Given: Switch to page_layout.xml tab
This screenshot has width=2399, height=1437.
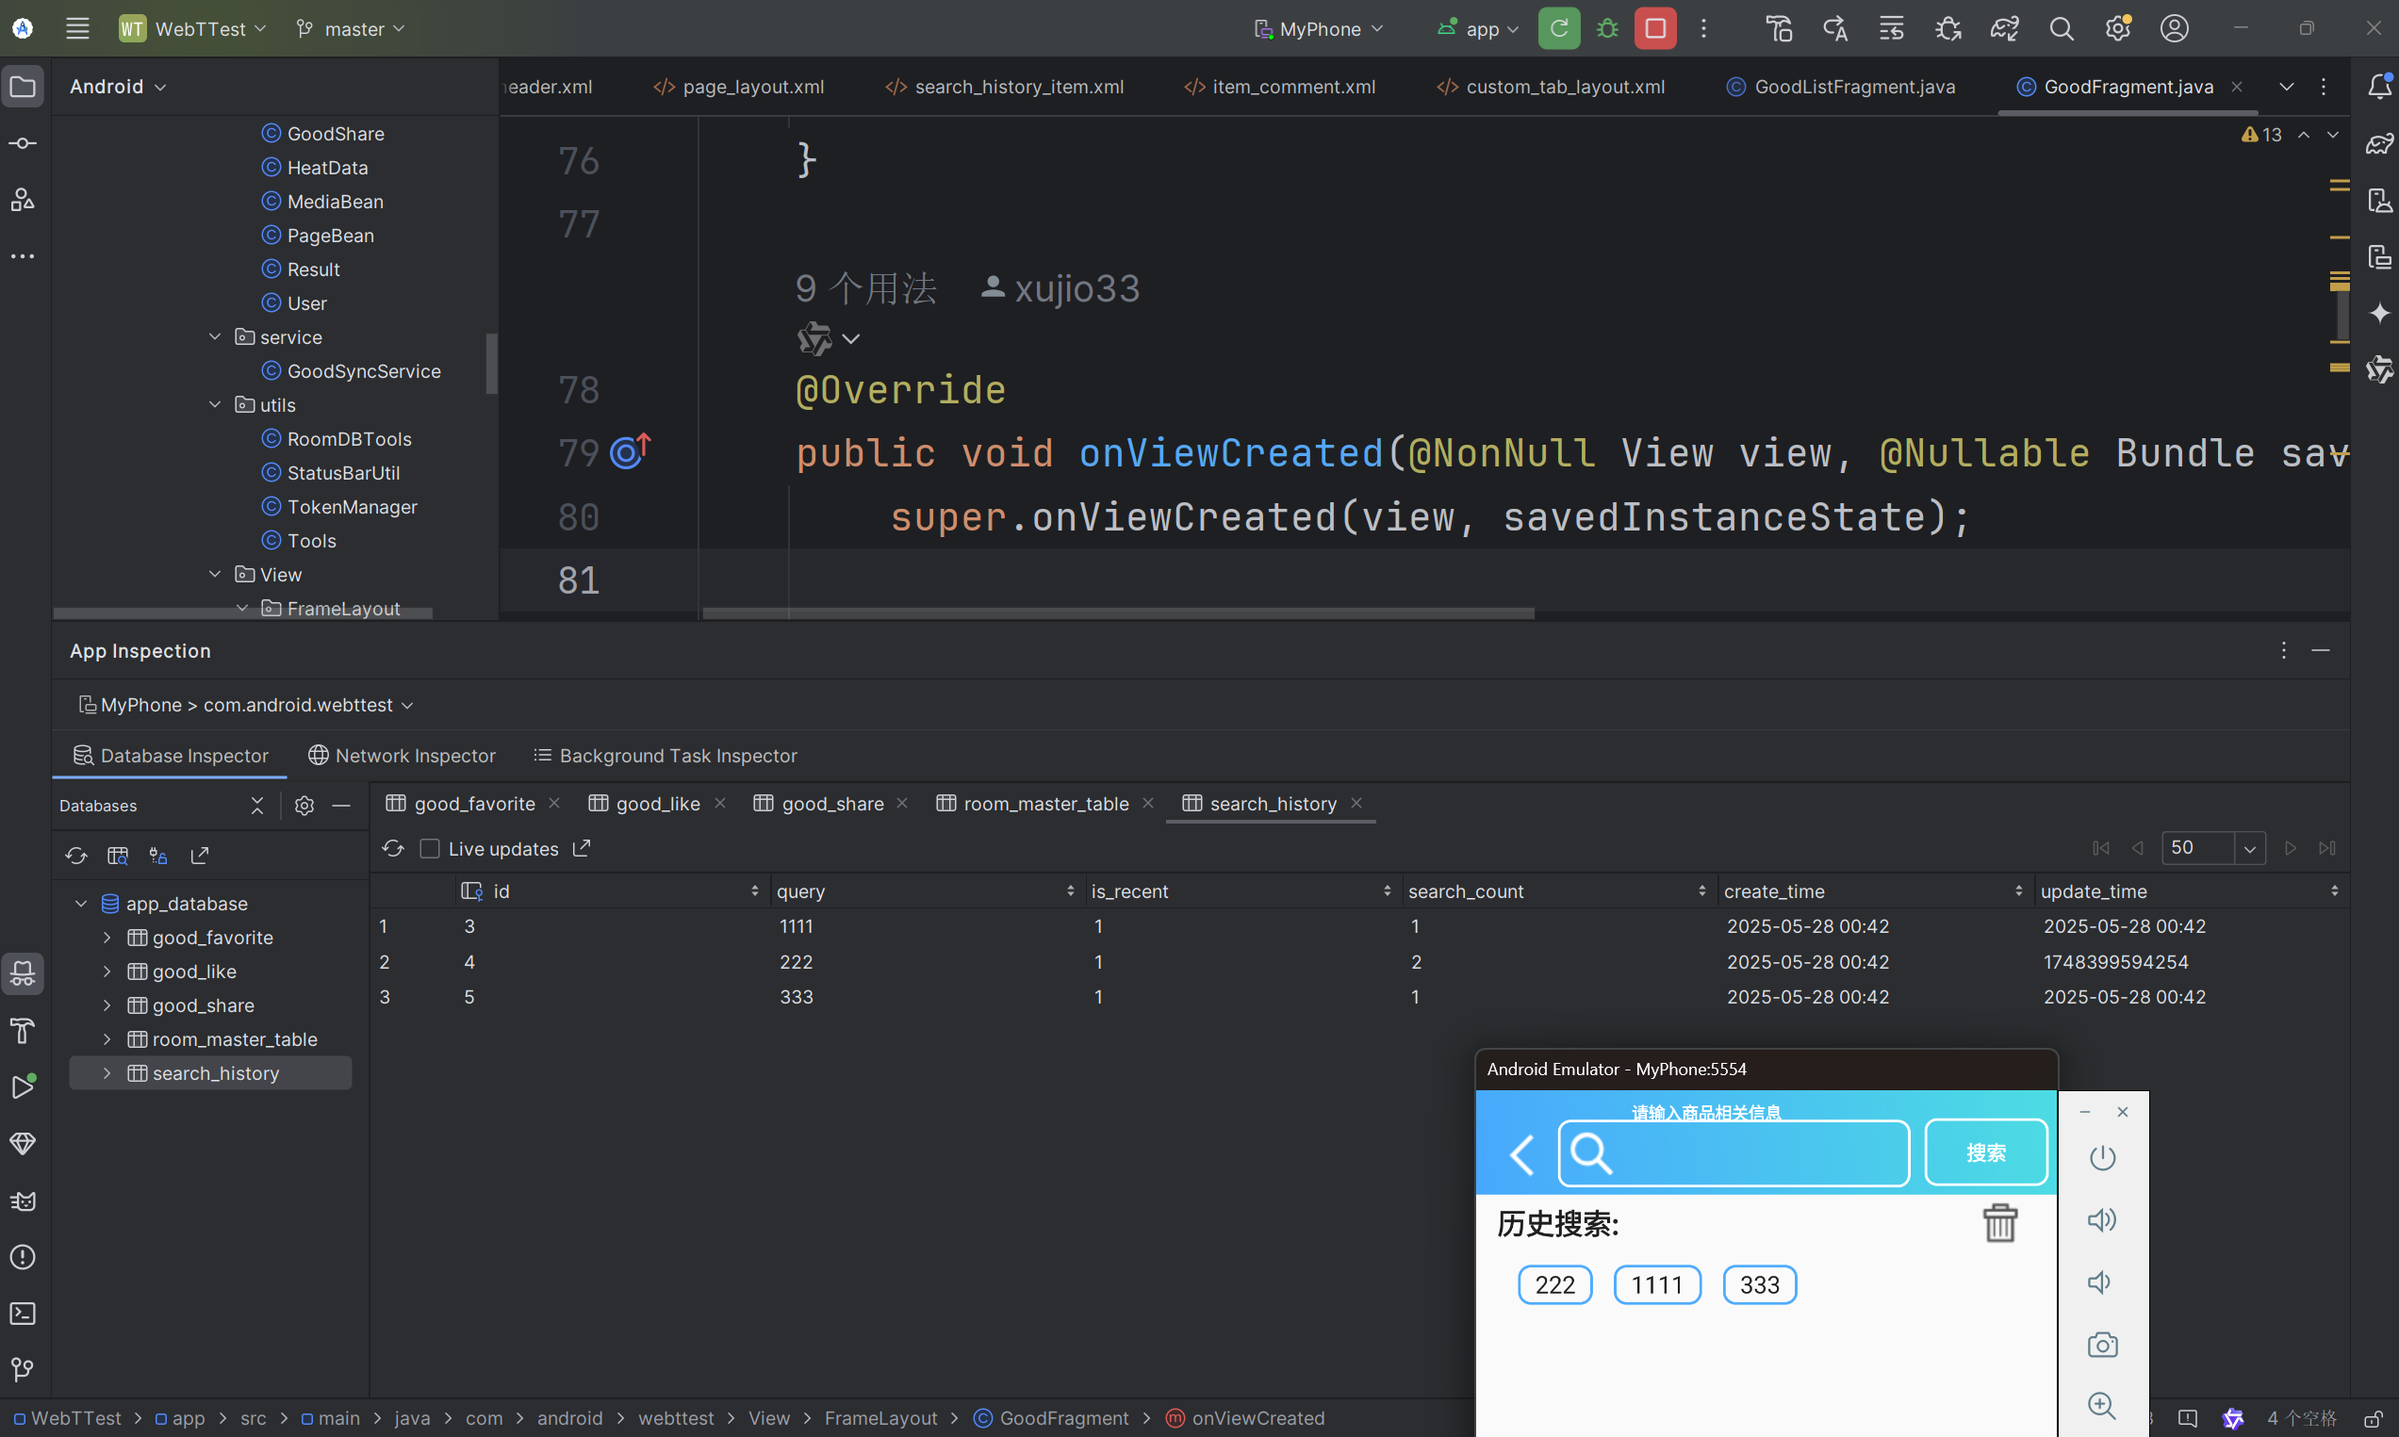Looking at the screenshot, I should 739,86.
